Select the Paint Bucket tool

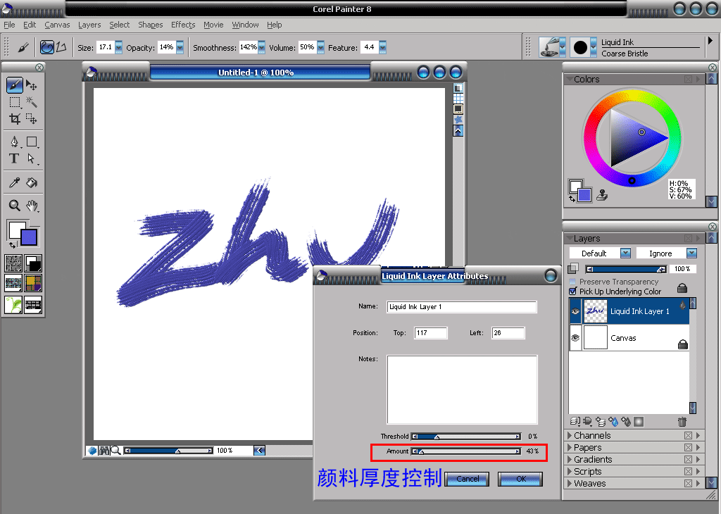pos(31,182)
